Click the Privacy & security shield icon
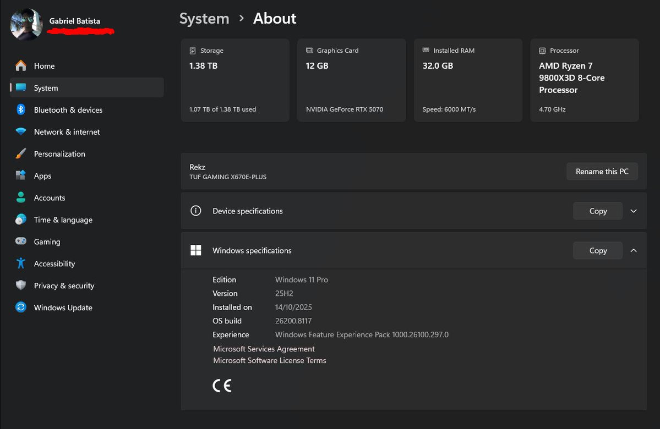660x429 pixels. click(20, 285)
